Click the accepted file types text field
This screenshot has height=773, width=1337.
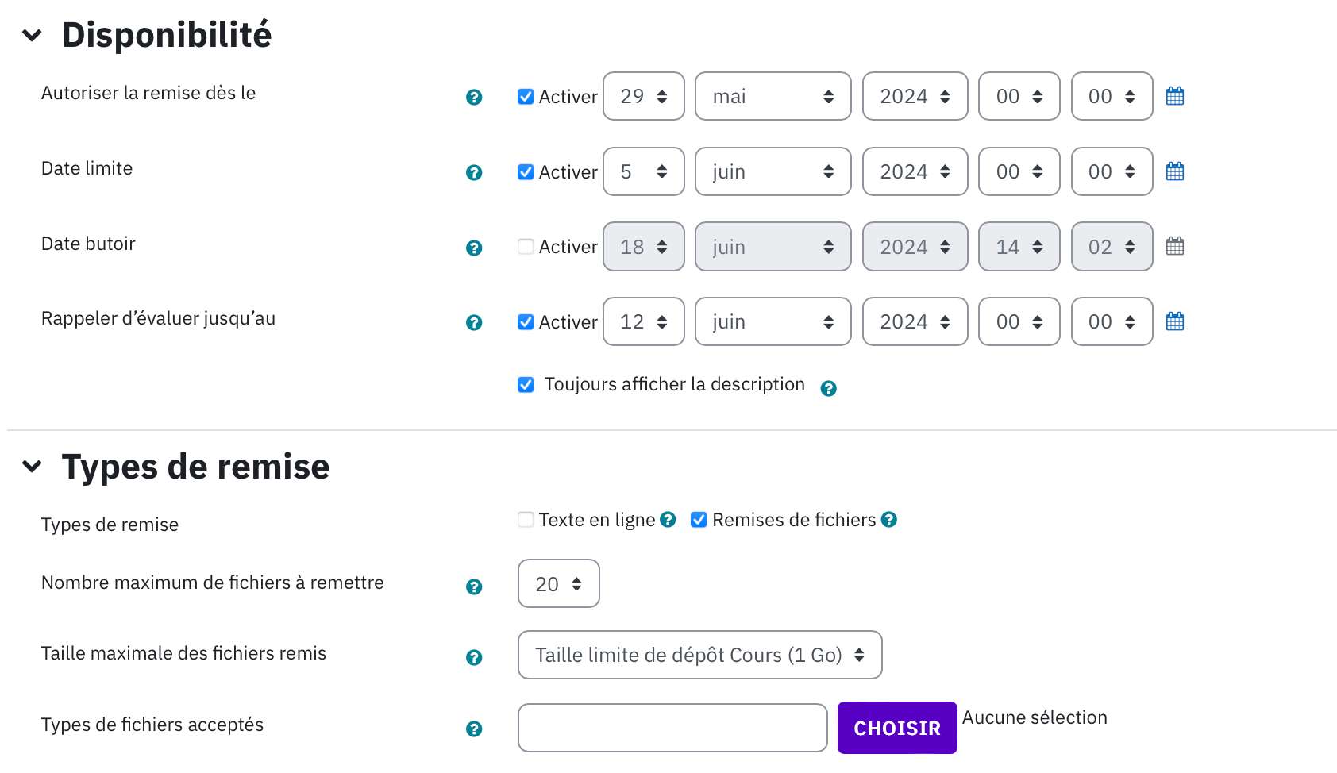672,727
